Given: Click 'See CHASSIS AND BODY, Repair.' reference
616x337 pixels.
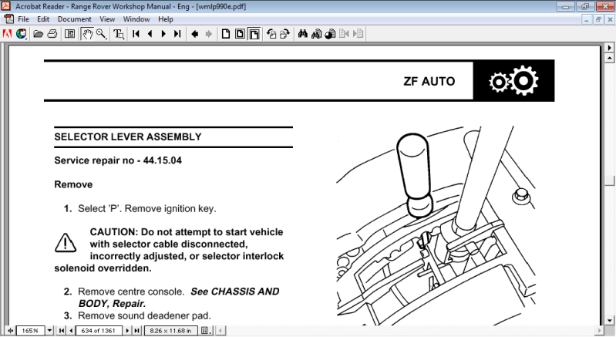Looking at the screenshot, I should click(x=179, y=298).
